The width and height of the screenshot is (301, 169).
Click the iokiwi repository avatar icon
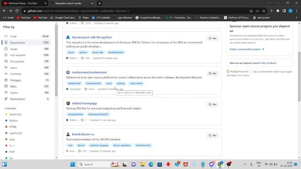[68, 103]
